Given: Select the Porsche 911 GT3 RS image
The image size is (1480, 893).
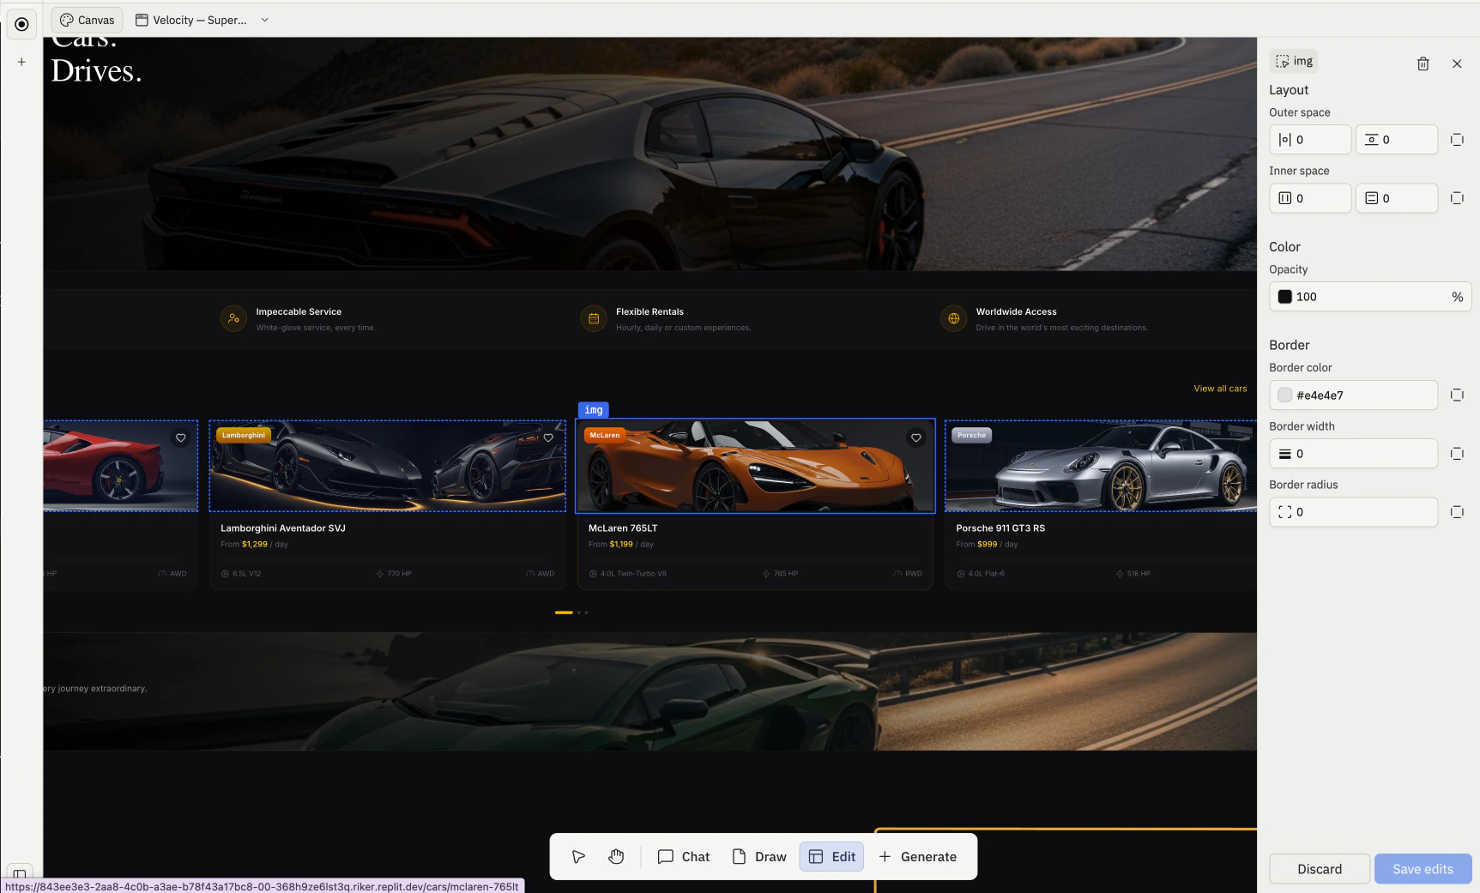Looking at the screenshot, I should click(x=1101, y=466).
